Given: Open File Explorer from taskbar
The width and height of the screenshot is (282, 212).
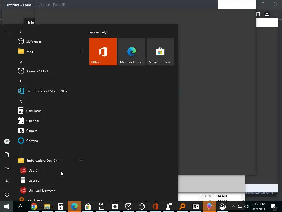Looking at the screenshot, I should [47, 206].
